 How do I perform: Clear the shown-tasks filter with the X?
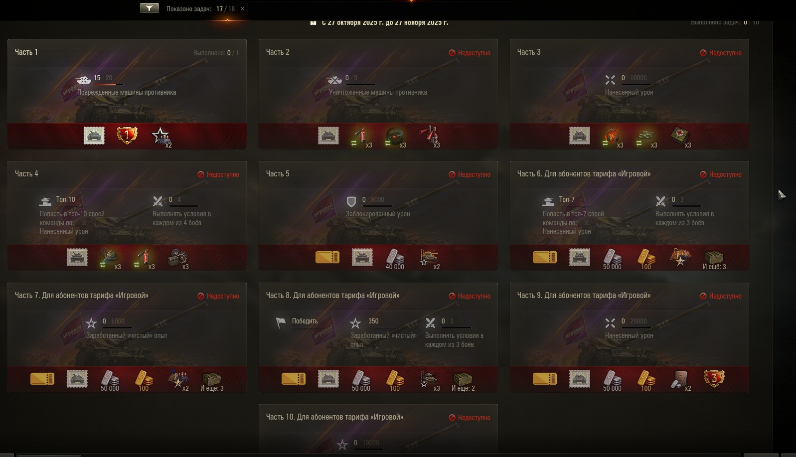pyautogui.click(x=242, y=8)
